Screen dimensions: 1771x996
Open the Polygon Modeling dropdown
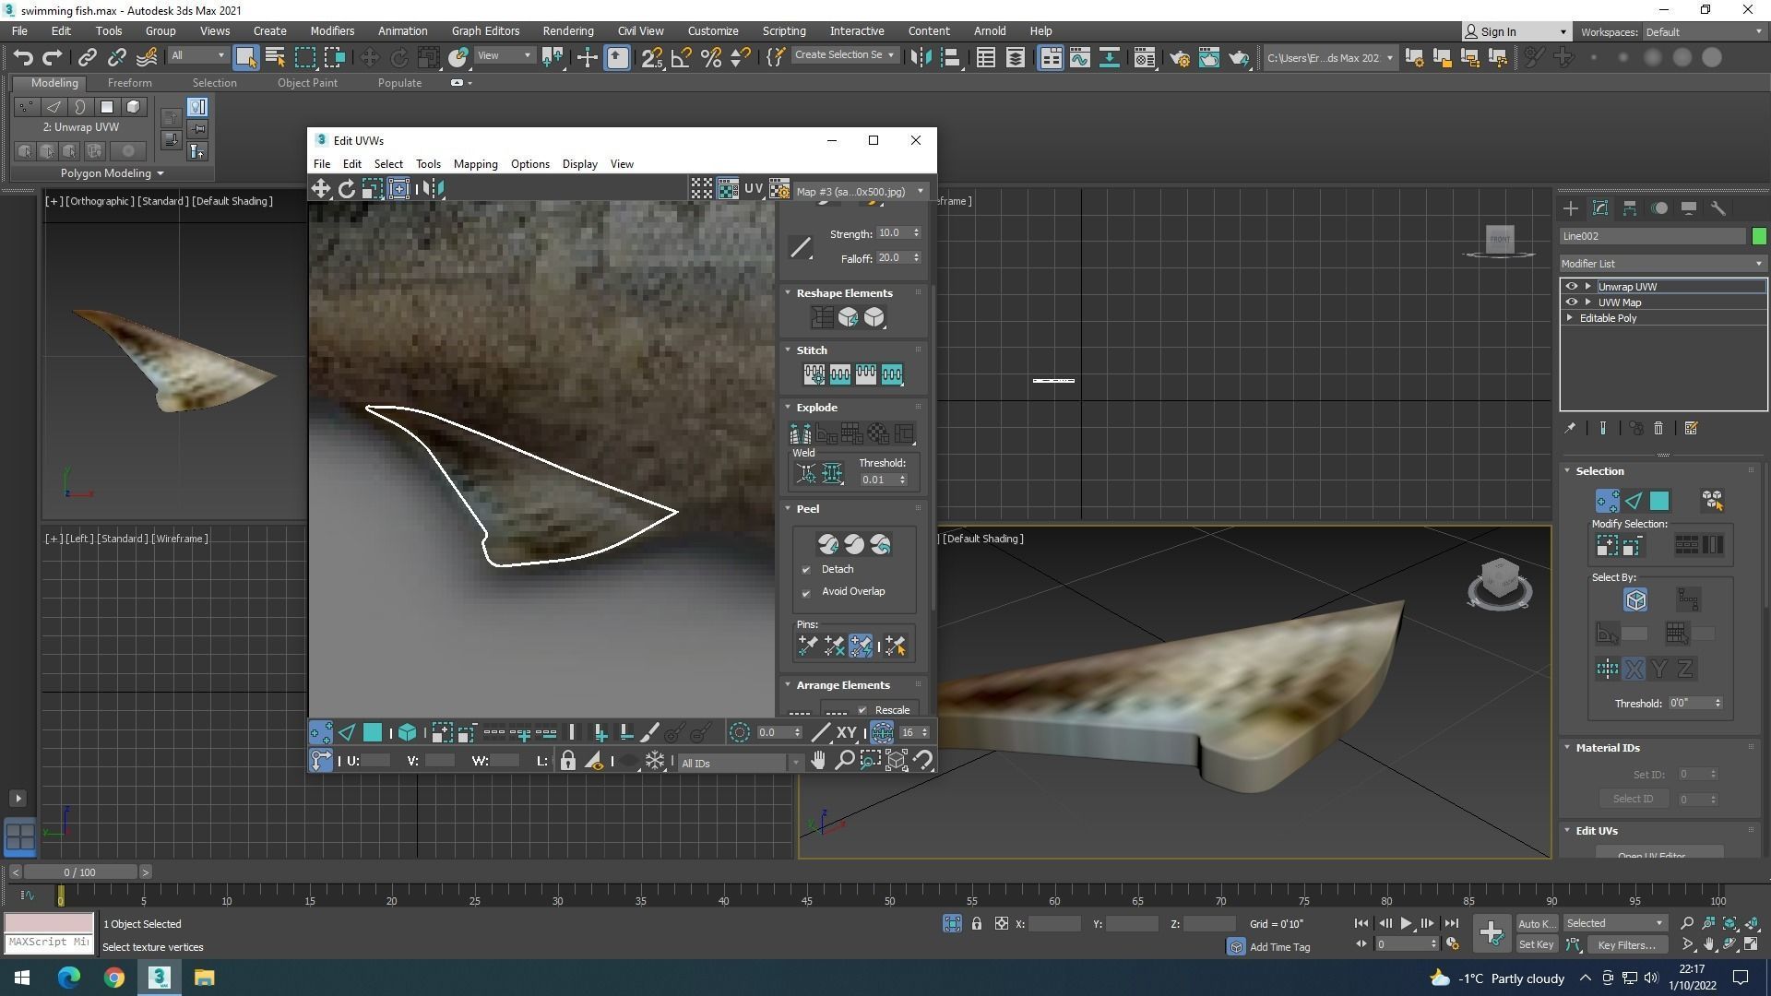pos(112,173)
